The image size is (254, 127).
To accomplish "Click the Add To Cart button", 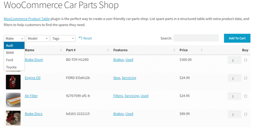I will (x=237, y=38).
